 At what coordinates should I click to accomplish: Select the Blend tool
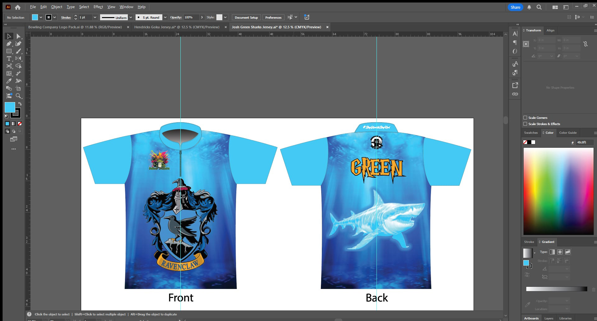[x=9, y=88]
